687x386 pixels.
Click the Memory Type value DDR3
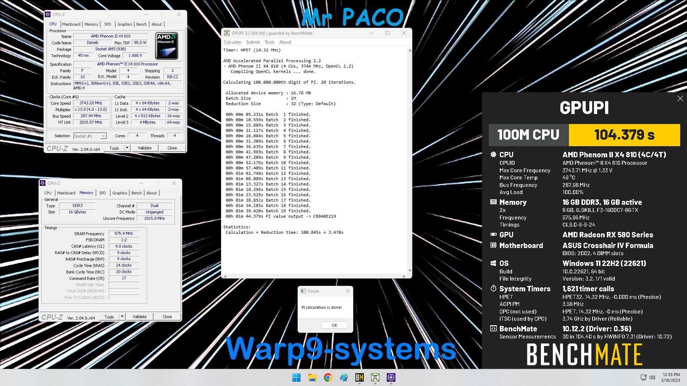pyautogui.click(x=78, y=206)
